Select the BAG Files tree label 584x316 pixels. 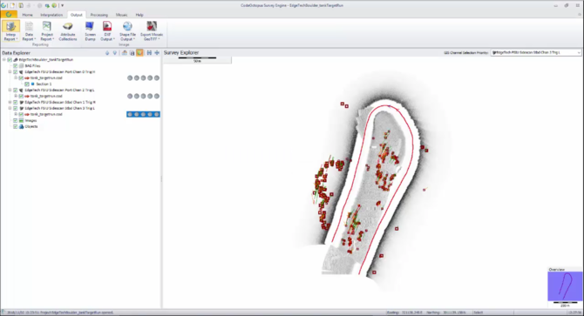point(33,66)
